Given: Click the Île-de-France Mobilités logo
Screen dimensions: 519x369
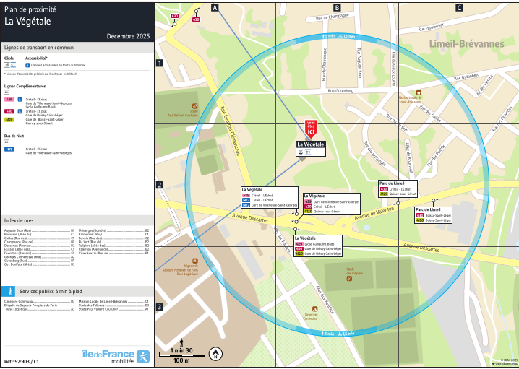Looking at the screenshot, I should (116, 357).
